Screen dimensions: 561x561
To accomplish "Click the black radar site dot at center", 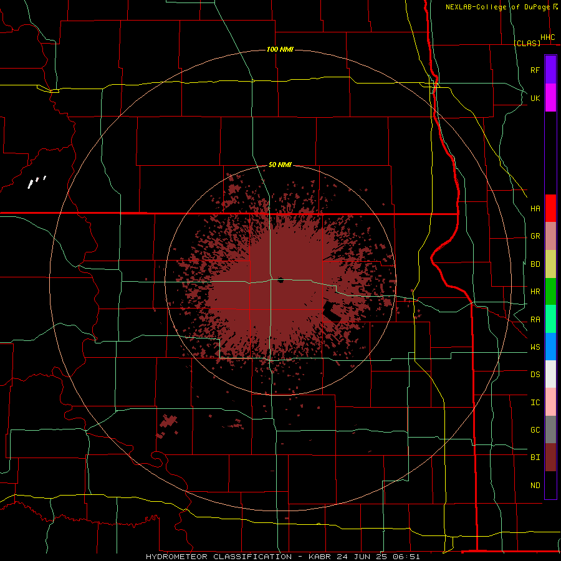I will [x=280, y=280].
